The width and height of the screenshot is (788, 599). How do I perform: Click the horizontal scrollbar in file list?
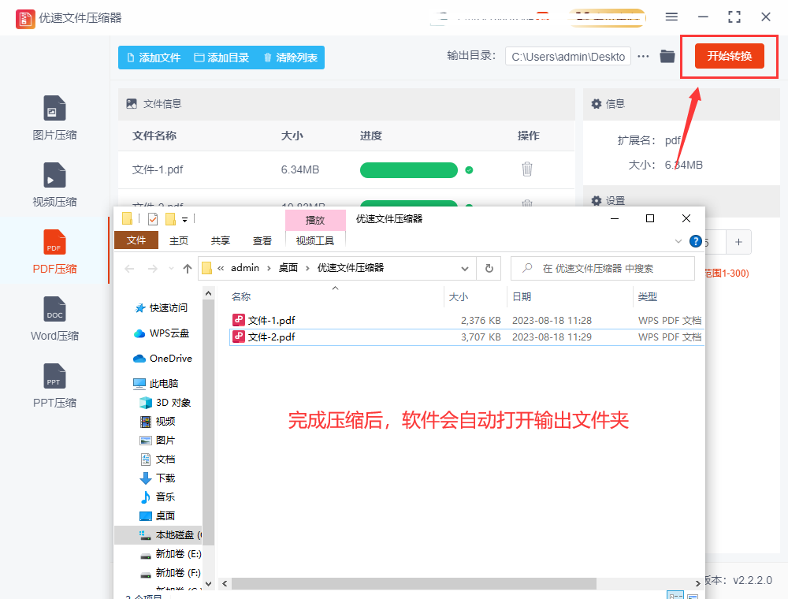pyautogui.click(x=414, y=583)
